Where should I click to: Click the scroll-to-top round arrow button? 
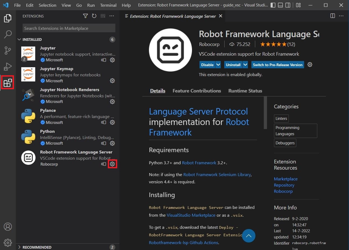[249, 236]
